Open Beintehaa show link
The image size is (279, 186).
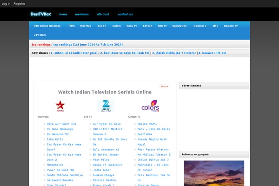[145, 134]
